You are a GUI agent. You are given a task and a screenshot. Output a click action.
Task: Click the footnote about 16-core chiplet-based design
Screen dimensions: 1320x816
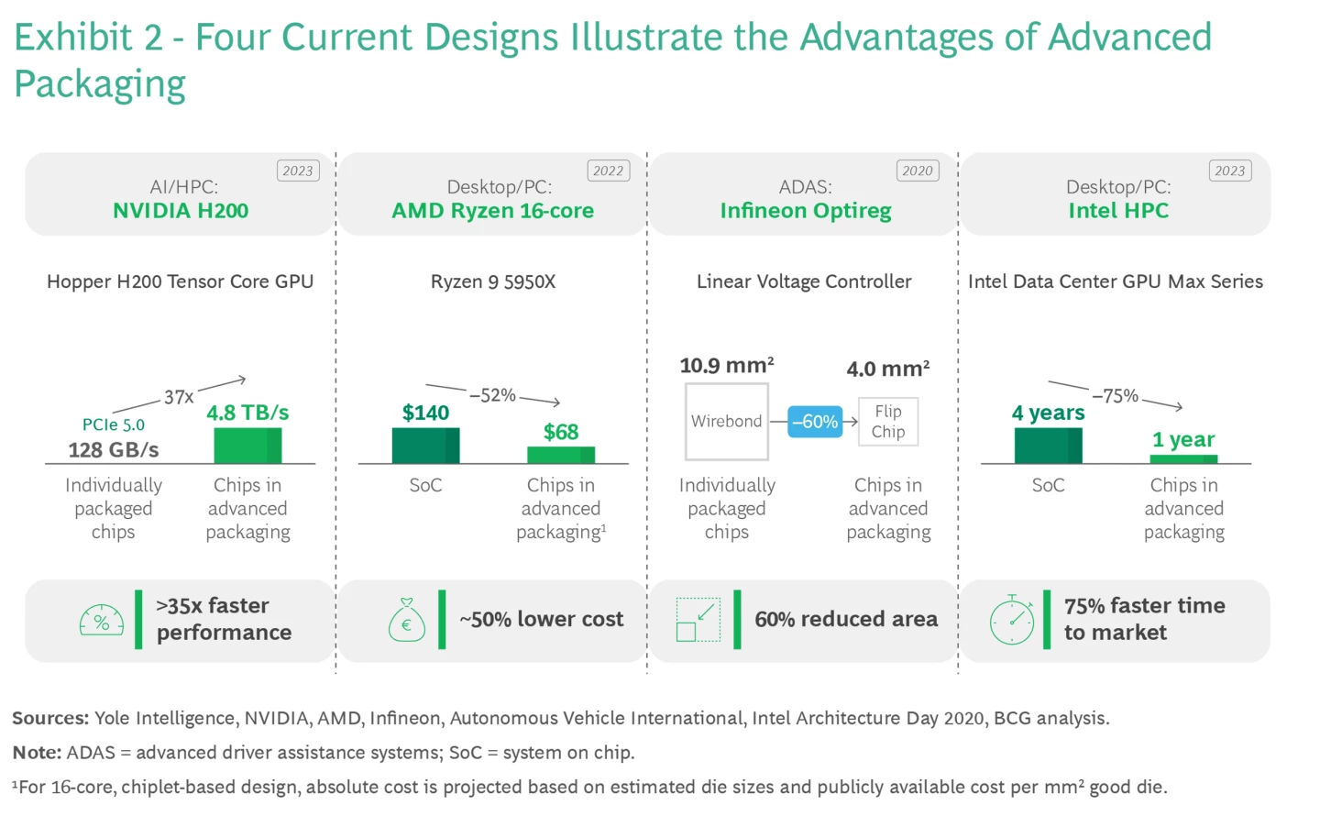(x=590, y=788)
